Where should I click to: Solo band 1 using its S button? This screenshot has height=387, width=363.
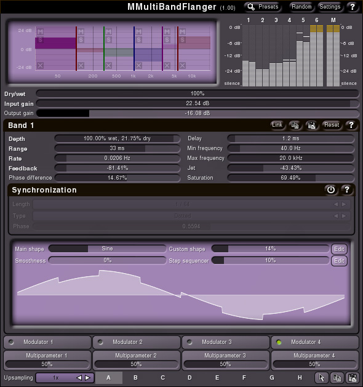[x=40, y=39]
